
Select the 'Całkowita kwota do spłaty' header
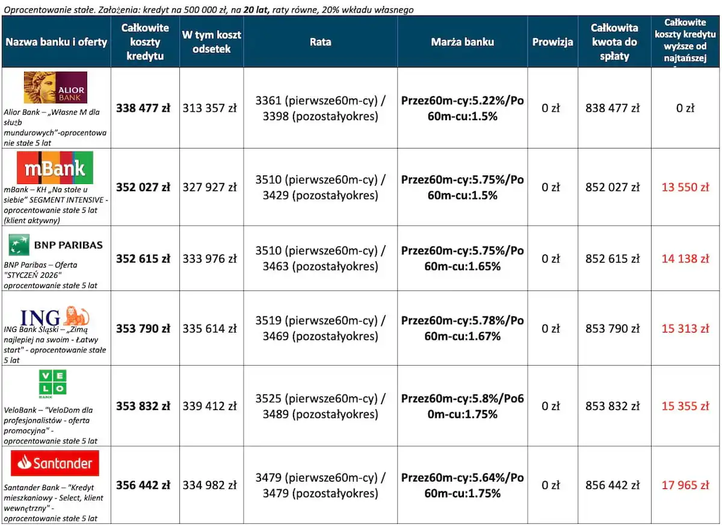(x=614, y=42)
